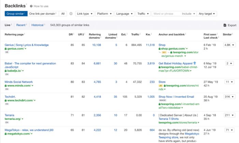Open Genius | Song Lyrics & Knowledge link
The height and width of the screenshot is (143, 239).
27,45
